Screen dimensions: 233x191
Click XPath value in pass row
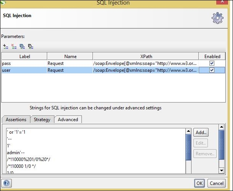[x=145, y=63]
